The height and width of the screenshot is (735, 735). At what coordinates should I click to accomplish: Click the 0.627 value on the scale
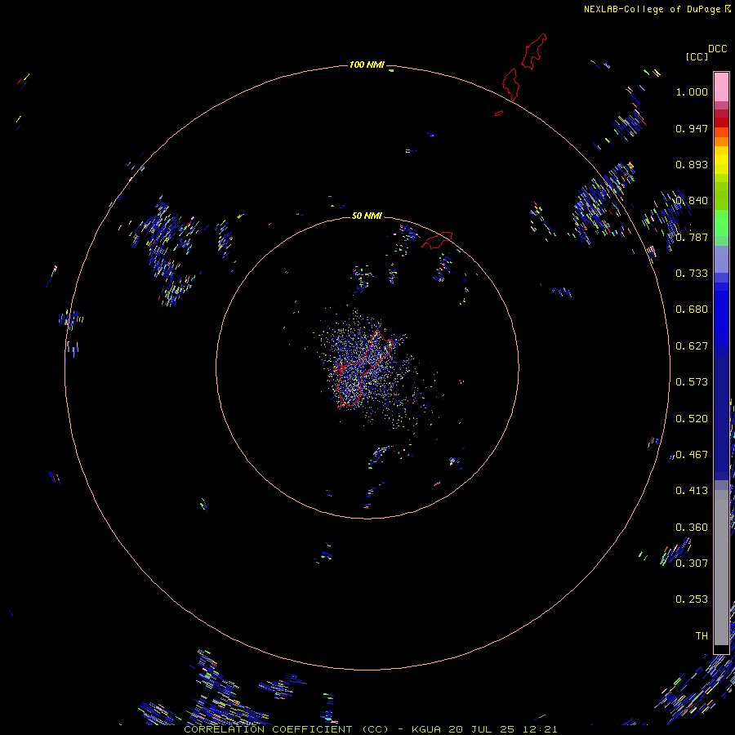click(x=692, y=346)
